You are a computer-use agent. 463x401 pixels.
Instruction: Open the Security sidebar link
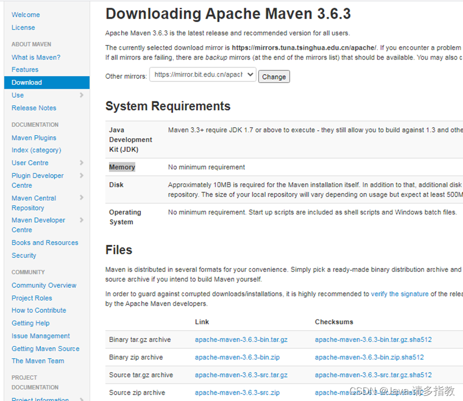pos(24,255)
